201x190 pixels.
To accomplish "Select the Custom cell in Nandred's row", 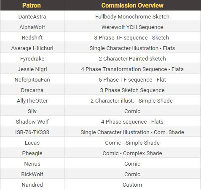I will tap(132, 184).
